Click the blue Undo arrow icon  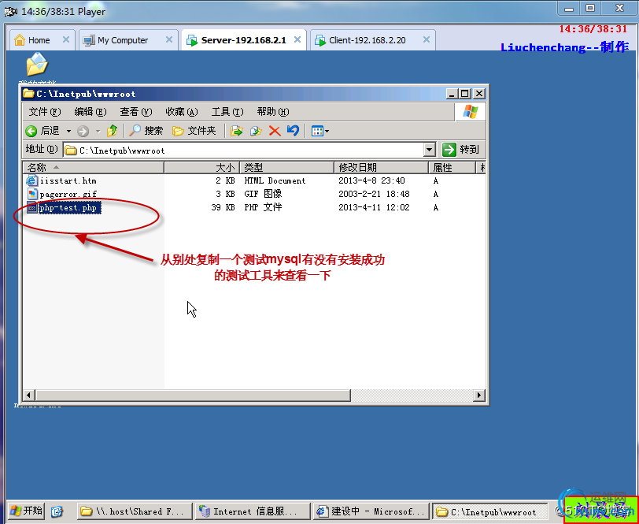coord(293,131)
